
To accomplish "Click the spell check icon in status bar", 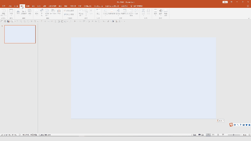I will pos(20,135).
